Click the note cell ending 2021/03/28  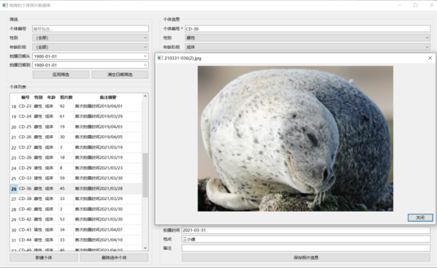[108, 189]
